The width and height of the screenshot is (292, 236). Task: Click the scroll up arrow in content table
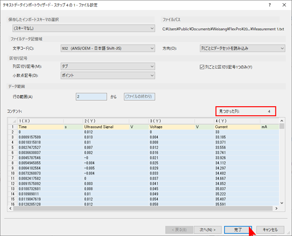click(x=282, y=121)
